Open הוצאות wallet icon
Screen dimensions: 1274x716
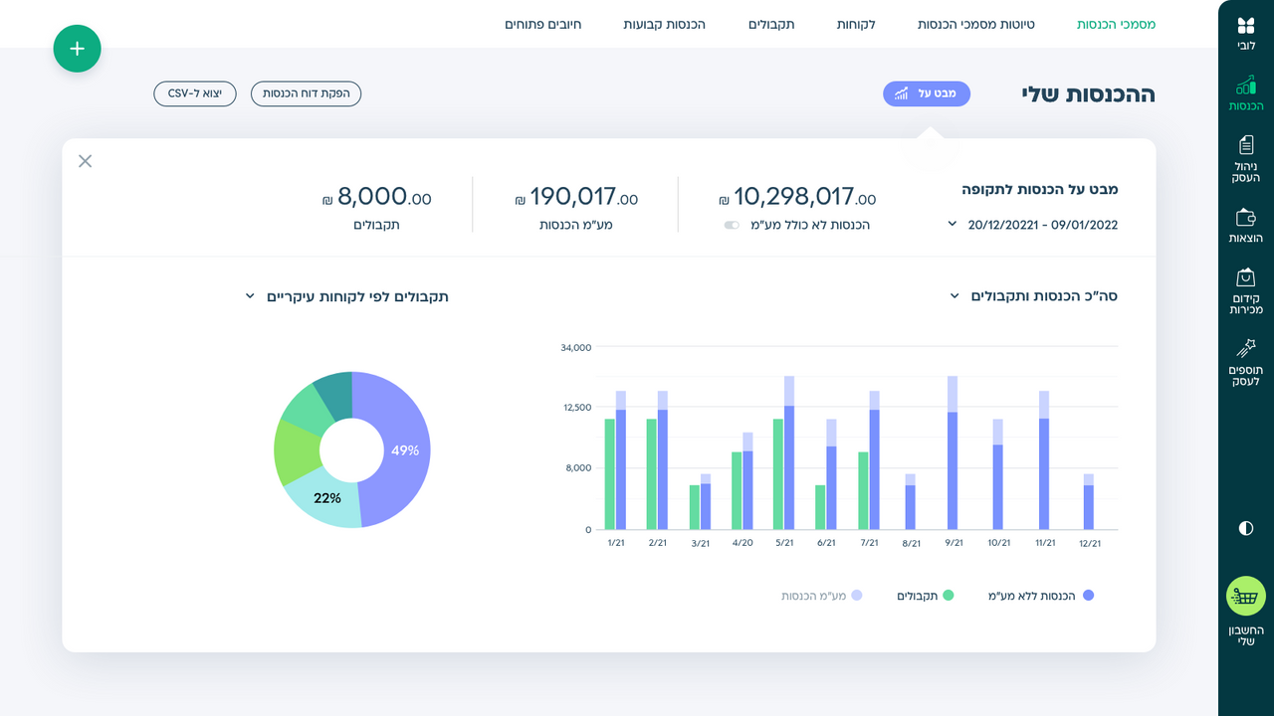[x=1245, y=217]
